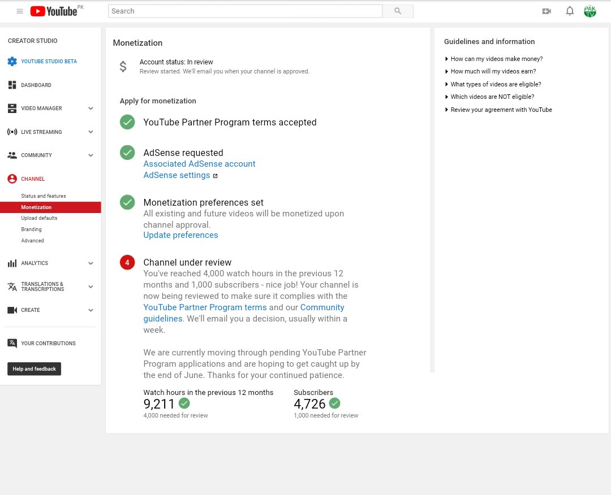Click the Create camera icon
611x495 pixels.
pos(12,310)
